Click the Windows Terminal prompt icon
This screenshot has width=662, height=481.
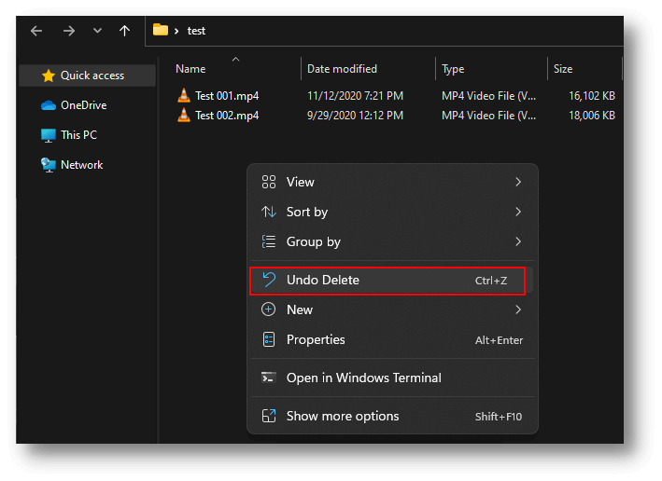click(x=269, y=378)
